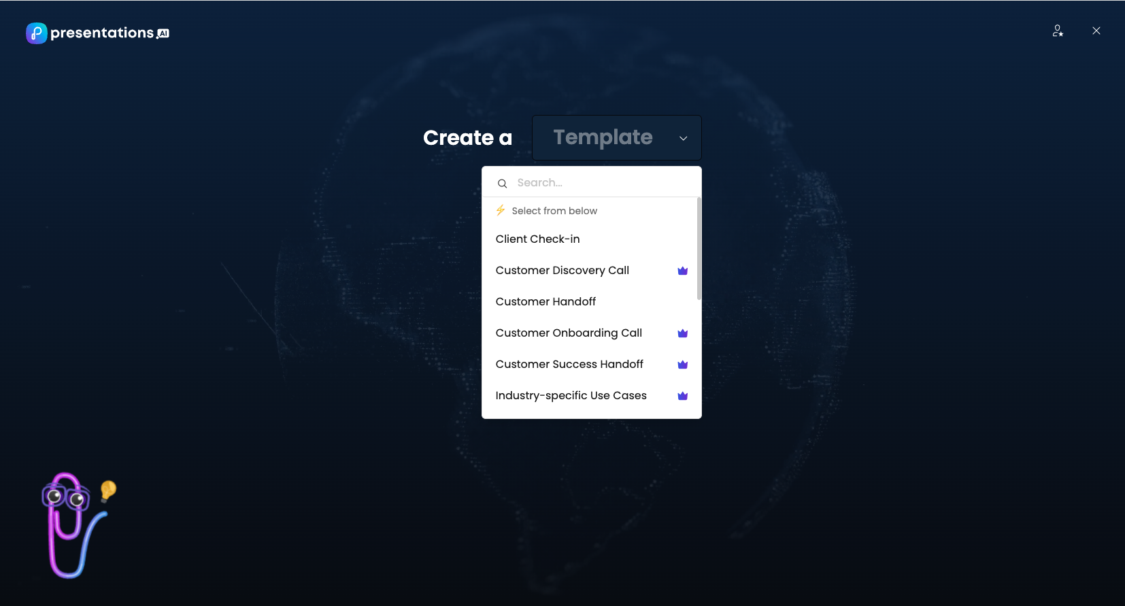1125x606 pixels.
Task: Open the Template dropdown
Action: click(x=617, y=138)
